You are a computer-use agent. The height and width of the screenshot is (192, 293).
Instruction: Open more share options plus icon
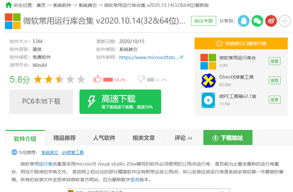(285, 21)
